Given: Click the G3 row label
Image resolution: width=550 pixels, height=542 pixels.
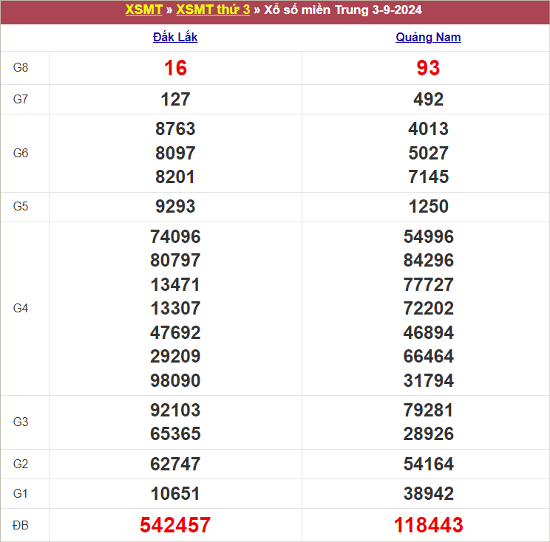Looking at the screenshot, I should (x=21, y=422).
